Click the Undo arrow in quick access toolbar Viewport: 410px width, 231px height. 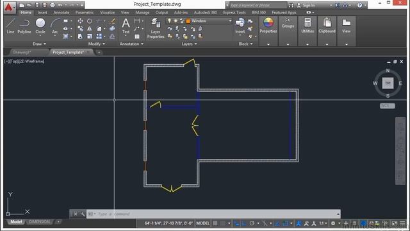coord(60,5)
